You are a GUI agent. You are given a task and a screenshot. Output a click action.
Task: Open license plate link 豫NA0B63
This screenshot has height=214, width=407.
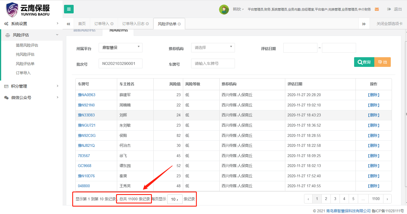tap(86, 95)
